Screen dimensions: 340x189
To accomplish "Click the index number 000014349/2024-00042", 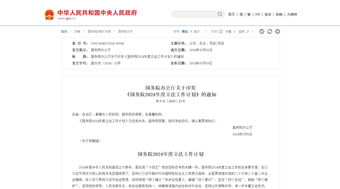I will 108,43.
